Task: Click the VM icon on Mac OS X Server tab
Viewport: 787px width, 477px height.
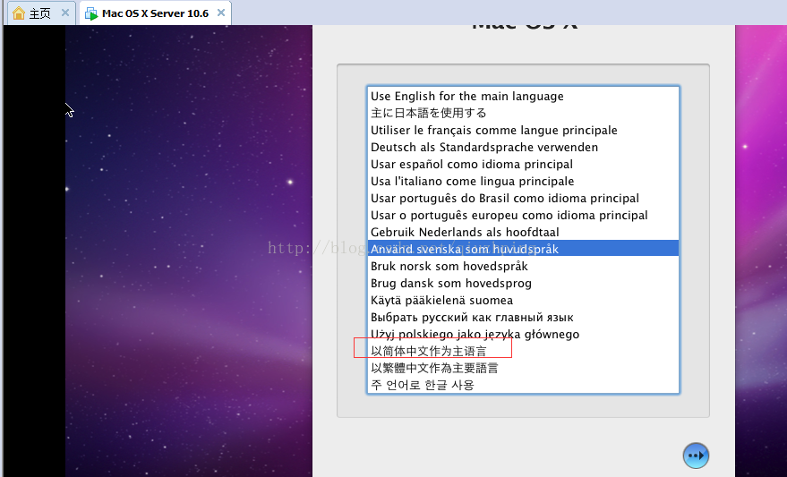Action: (x=91, y=13)
